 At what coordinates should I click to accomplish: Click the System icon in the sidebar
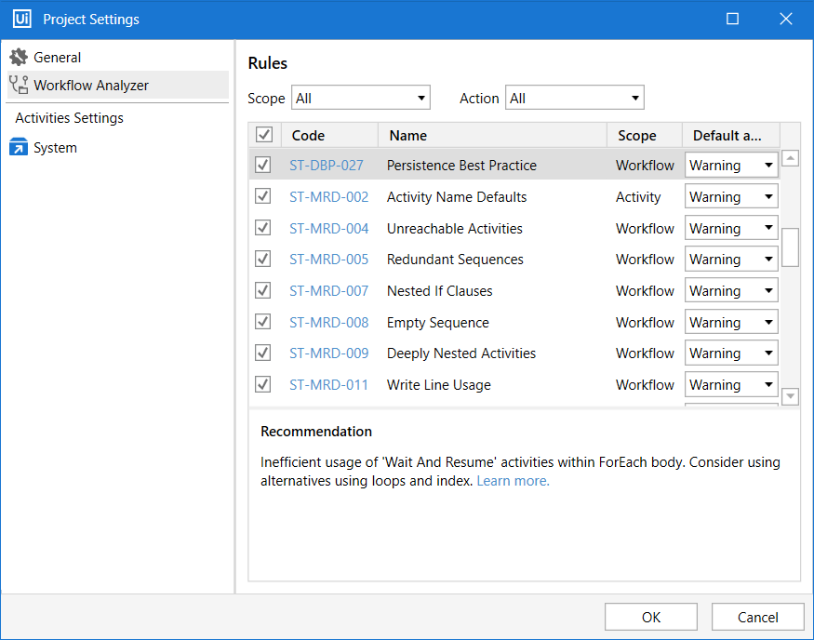pyautogui.click(x=18, y=147)
